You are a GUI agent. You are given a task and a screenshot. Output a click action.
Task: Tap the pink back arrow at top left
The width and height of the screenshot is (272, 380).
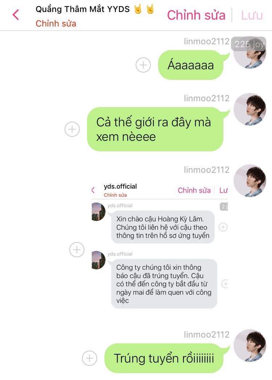[16, 15]
